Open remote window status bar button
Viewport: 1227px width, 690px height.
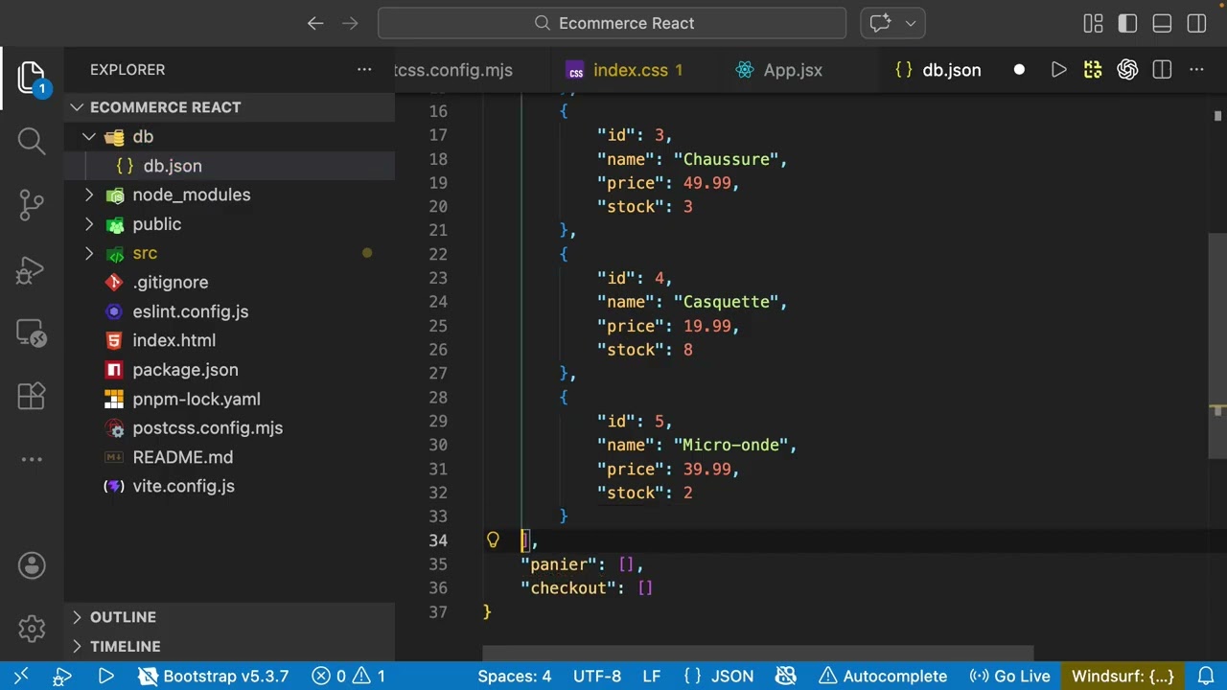click(x=21, y=677)
